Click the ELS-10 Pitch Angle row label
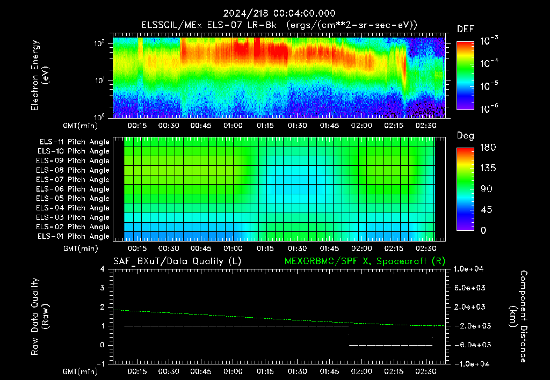 [74, 151]
